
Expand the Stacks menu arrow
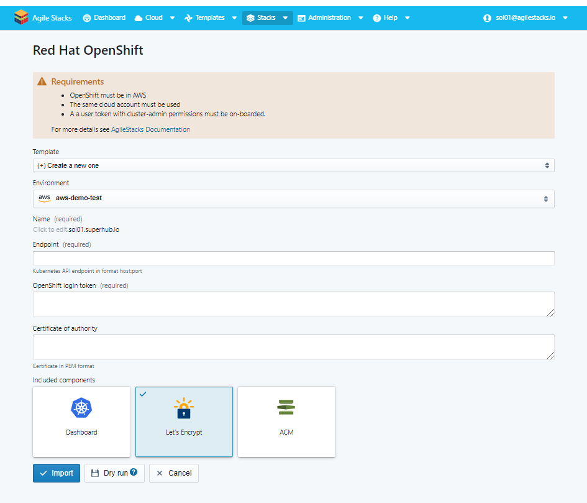click(x=285, y=18)
